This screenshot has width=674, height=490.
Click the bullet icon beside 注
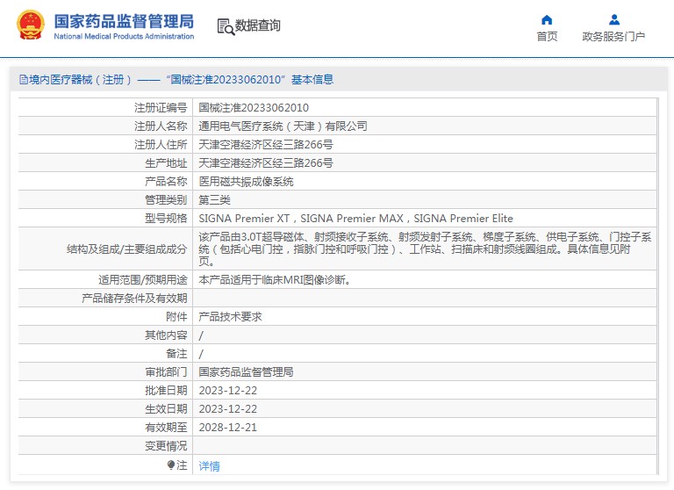171,465
